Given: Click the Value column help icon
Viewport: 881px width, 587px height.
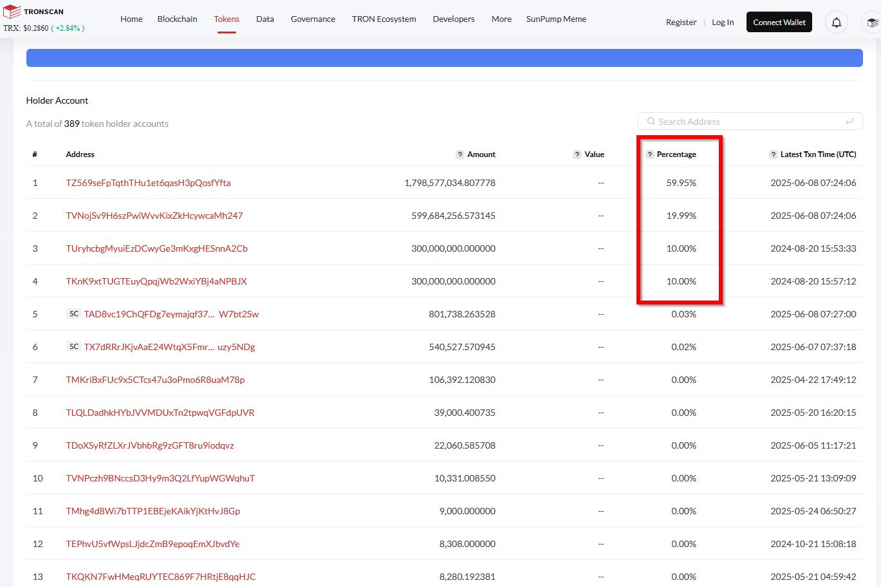Looking at the screenshot, I should (577, 154).
